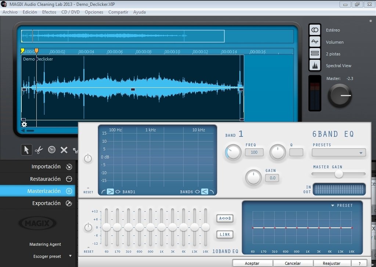Click the clip volume handle at waveform center
The height and width of the screenshot is (267, 376).
pos(133,89)
